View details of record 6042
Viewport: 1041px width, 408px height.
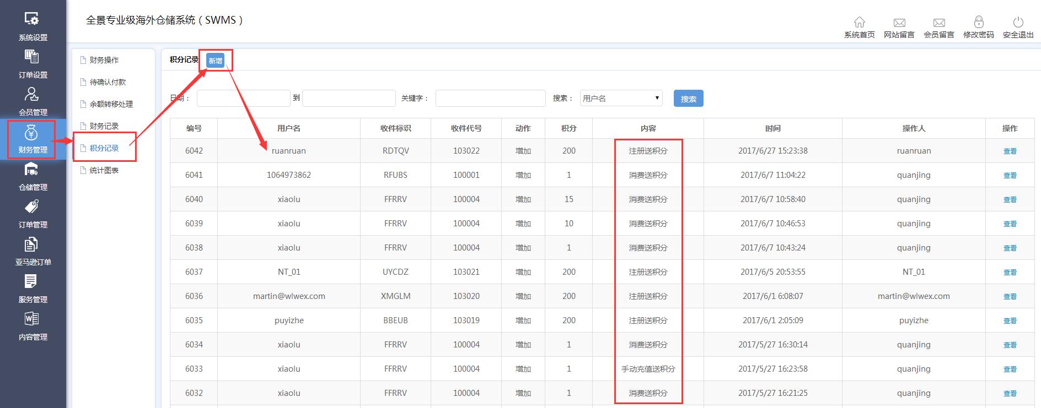coord(1010,151)
